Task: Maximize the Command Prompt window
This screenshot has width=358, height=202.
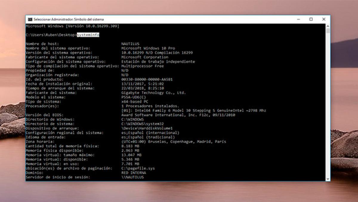Action: click(x=311, y=19)
